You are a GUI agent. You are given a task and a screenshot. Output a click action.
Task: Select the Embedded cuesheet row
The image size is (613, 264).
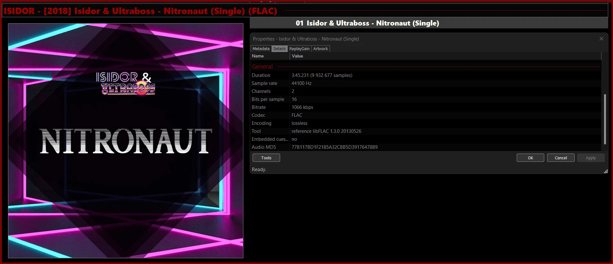[x=426, y=139]
